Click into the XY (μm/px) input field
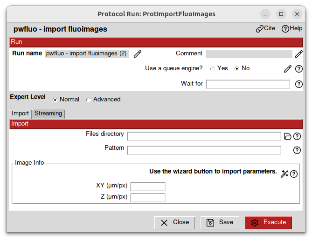The height and width of the screenshot is (240, 312). point(148,187)
